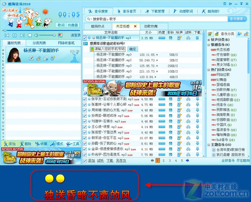Click the 均衡器 equalizer button
The width and height of the screenshot is (251, 202).
pos(73,25)
